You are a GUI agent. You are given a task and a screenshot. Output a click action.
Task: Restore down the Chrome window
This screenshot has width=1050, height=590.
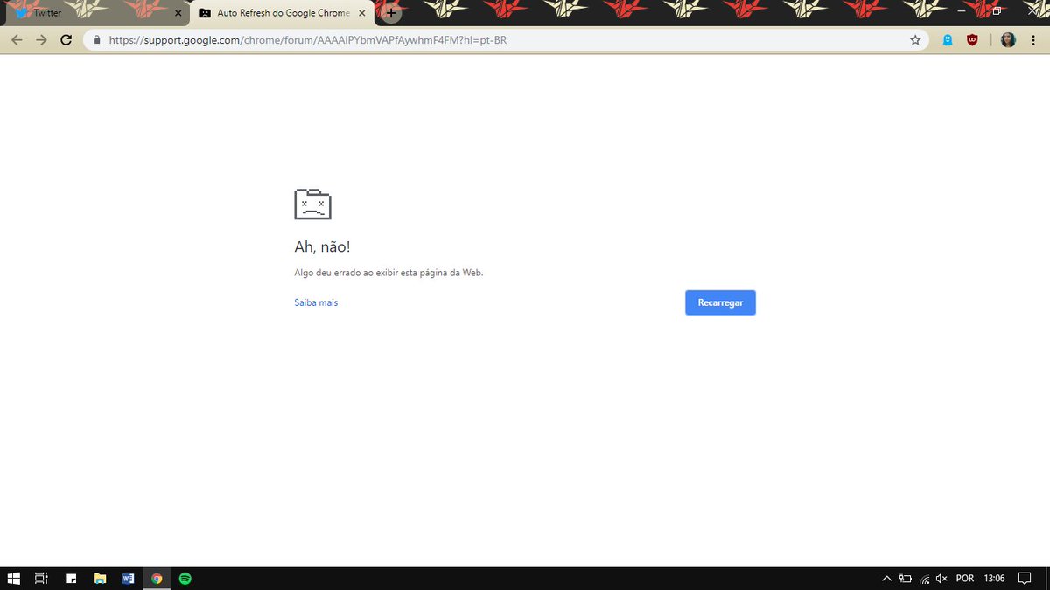pyautogui.click(x=997, y=10)
